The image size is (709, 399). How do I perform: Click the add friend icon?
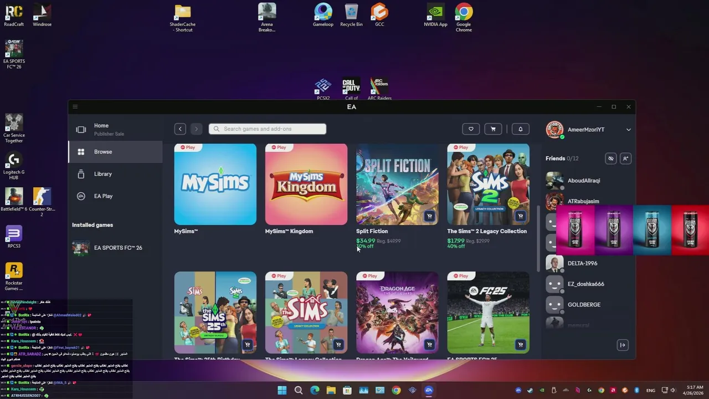625,158
